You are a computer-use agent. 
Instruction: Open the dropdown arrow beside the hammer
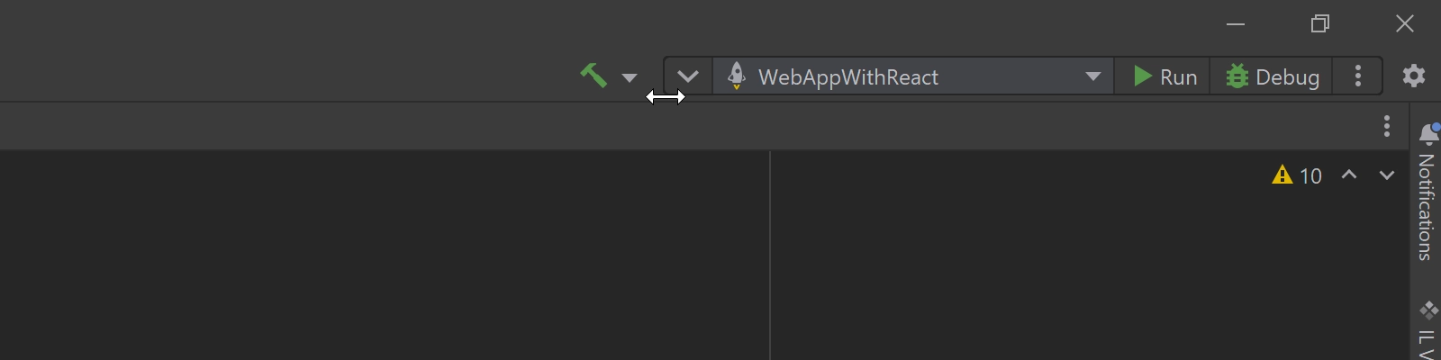pyautogui.click(x=630, y=77)
